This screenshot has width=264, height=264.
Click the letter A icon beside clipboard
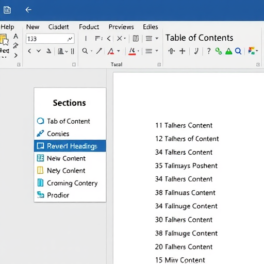16,36
